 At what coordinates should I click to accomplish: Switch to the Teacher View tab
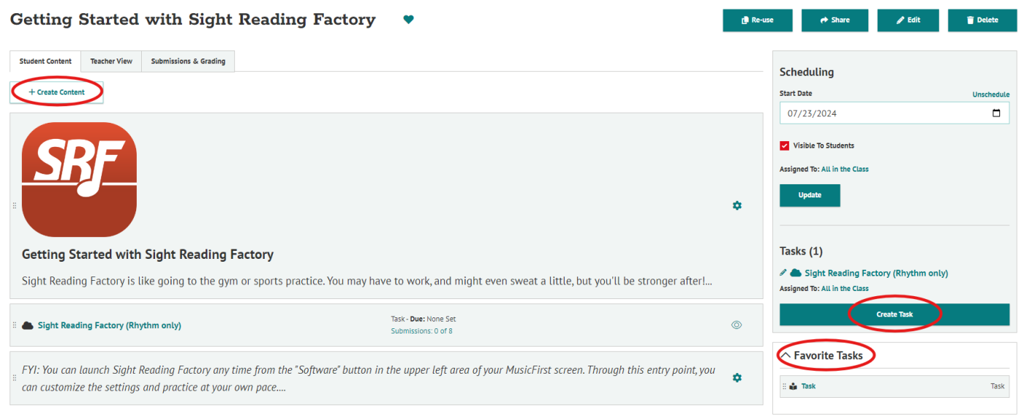tap(111, 61)
